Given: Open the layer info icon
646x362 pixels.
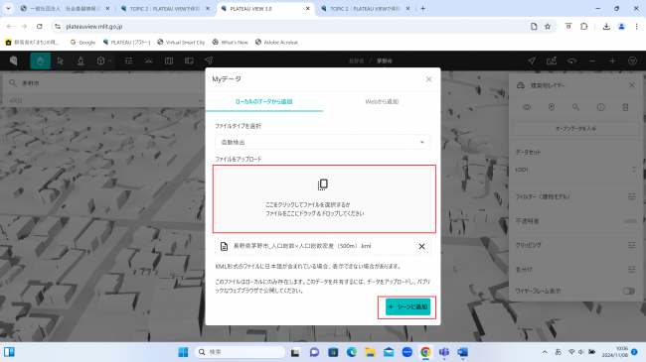Looking at the screenshot, I should pos(600,107).
